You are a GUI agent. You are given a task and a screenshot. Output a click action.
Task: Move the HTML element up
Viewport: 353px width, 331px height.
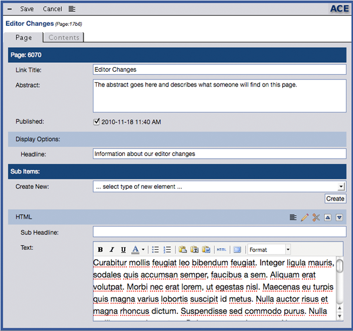[328, 218]
